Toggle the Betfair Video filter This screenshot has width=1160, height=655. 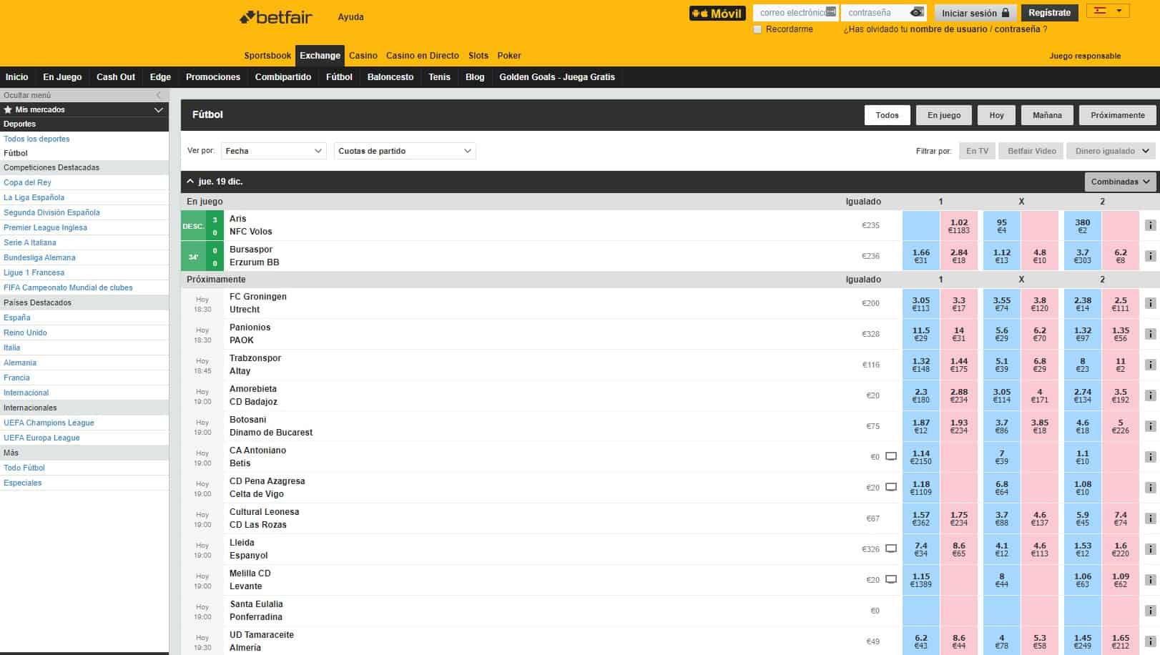pyautogui.click(x=1031, y=151)
